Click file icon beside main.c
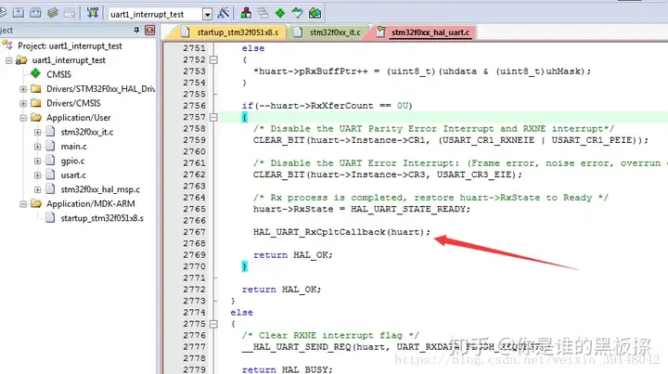The width and height of the screenshot is (668, 374). click(x=50, y=146)
